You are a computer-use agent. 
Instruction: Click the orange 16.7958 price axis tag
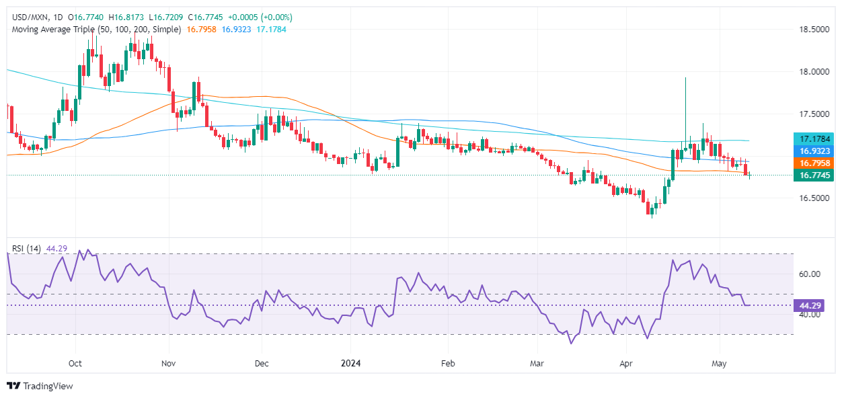tap(814, 163)
